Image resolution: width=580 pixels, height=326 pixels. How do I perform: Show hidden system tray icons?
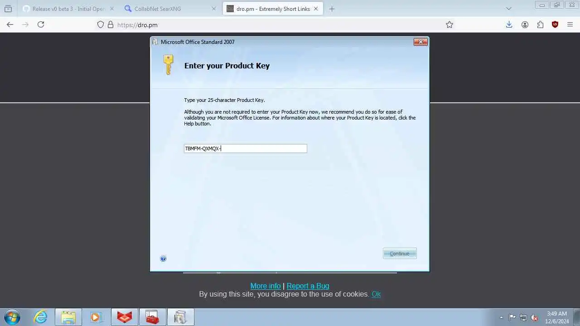click(501, 317)
